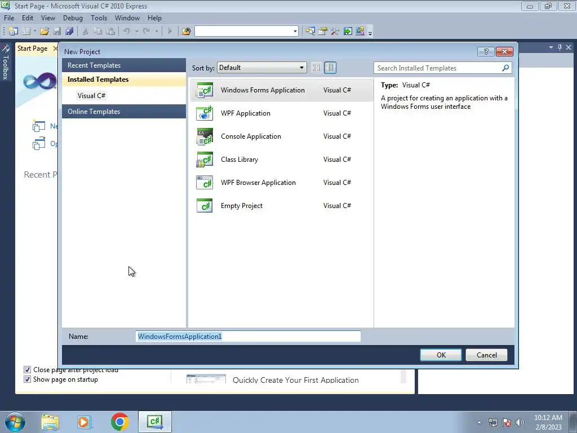Click the Extension Manager toolbar icon

click(360, 32)
